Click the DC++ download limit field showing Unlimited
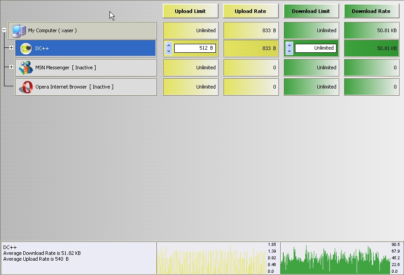 coord(316,48)
